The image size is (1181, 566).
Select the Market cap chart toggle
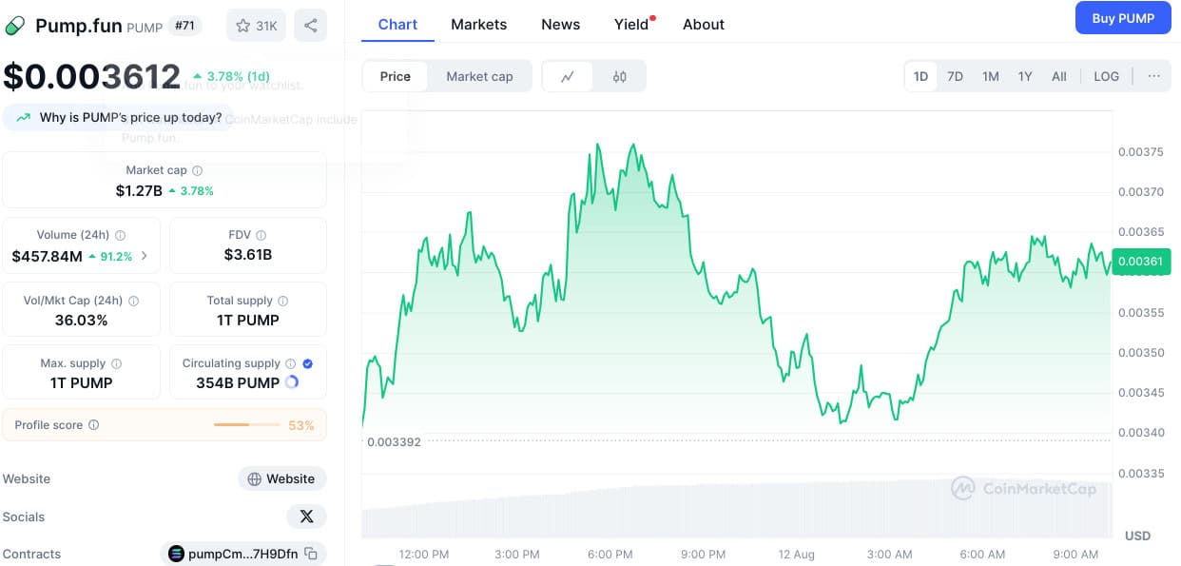479,76
